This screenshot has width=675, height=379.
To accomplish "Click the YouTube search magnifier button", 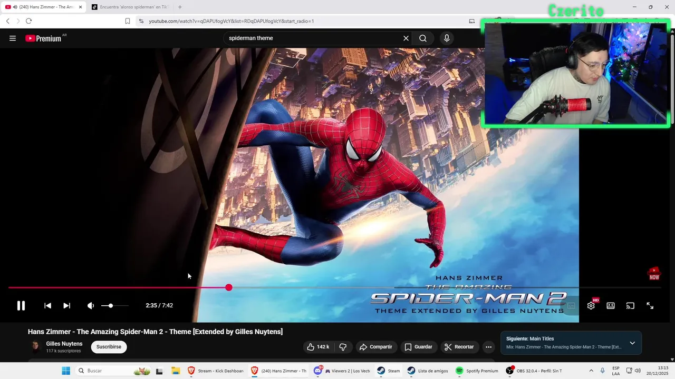I will (x=423, y=38).
